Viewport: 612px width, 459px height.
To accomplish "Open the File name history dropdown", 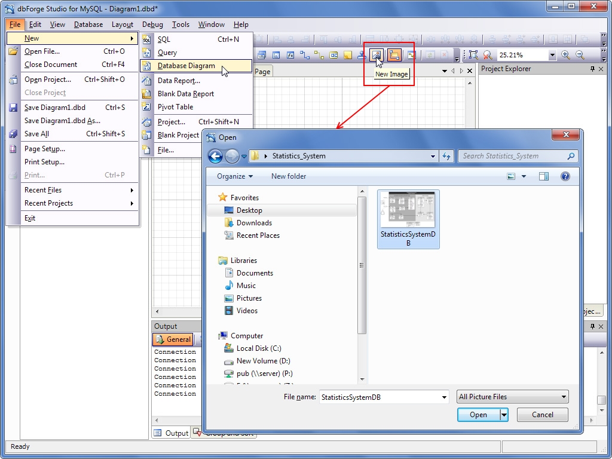I will point(444,397).
